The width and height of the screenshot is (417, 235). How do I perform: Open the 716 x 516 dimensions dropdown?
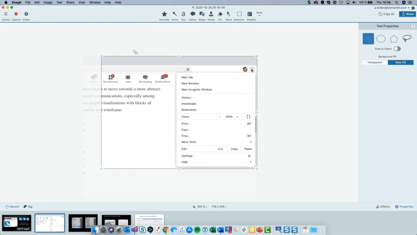[x=219, y=206]
